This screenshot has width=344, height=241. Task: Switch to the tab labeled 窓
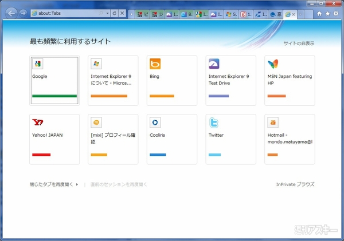pyautogui.click(x=276, y=14)
